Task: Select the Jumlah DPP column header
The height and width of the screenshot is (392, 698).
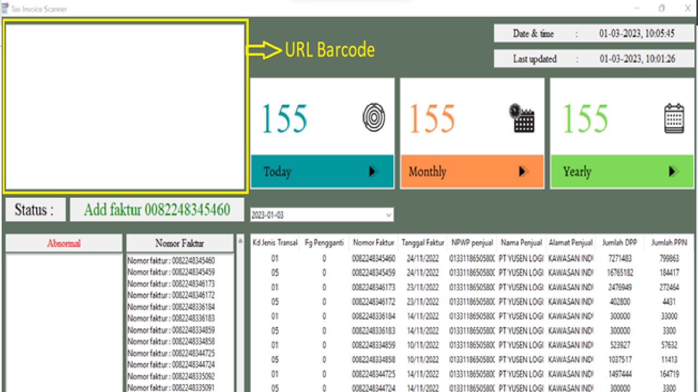Action: tap(619, 243)
